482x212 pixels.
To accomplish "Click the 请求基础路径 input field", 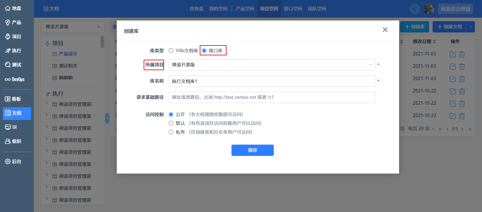I will tap(272, 97).
